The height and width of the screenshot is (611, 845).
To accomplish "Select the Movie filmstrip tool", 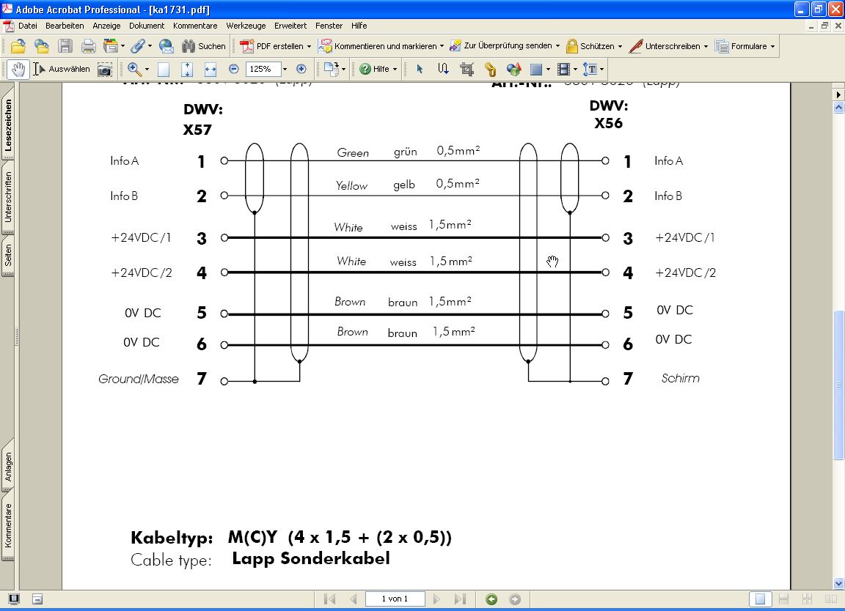I will click(x=563, y=69).
